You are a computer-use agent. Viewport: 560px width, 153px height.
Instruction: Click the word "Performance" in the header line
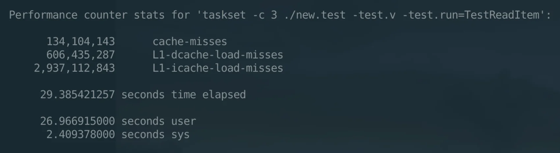coord(43,15)
